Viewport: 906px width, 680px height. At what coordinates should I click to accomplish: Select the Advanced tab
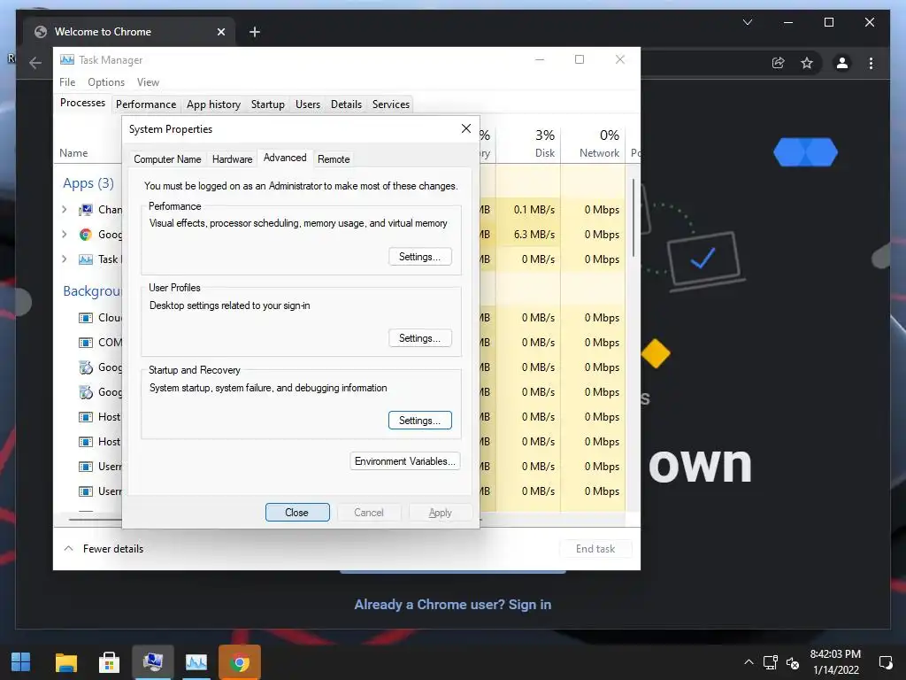point(285,158)
